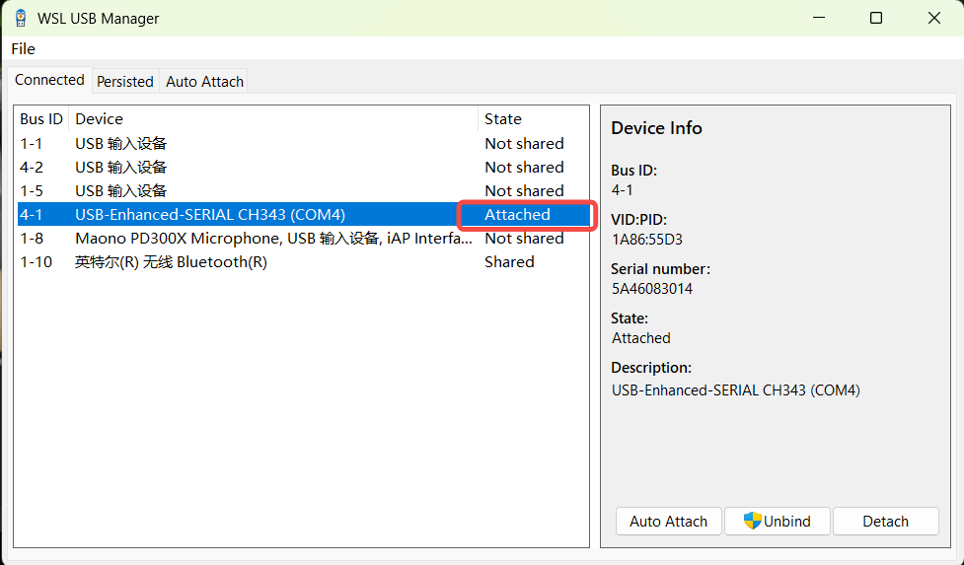Click the WSL USB Manager app icon
Viewport: 964px width, 565px height.
21,19
